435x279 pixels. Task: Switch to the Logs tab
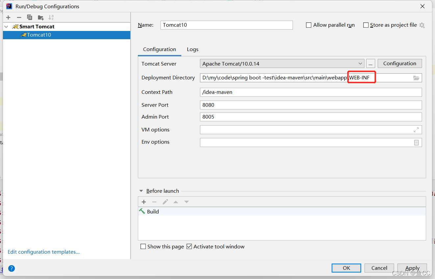pos(192,49)
